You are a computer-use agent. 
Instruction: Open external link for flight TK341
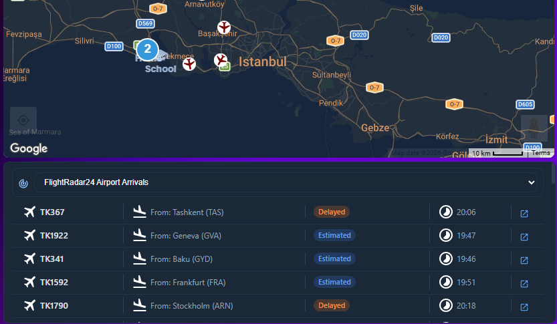click(524, 260)
